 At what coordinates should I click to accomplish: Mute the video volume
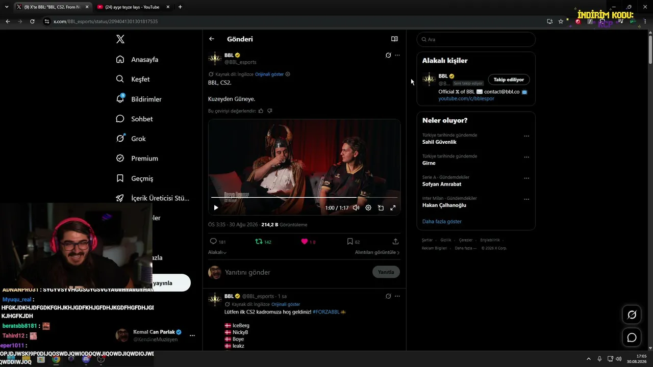click(x=356, y=207)
